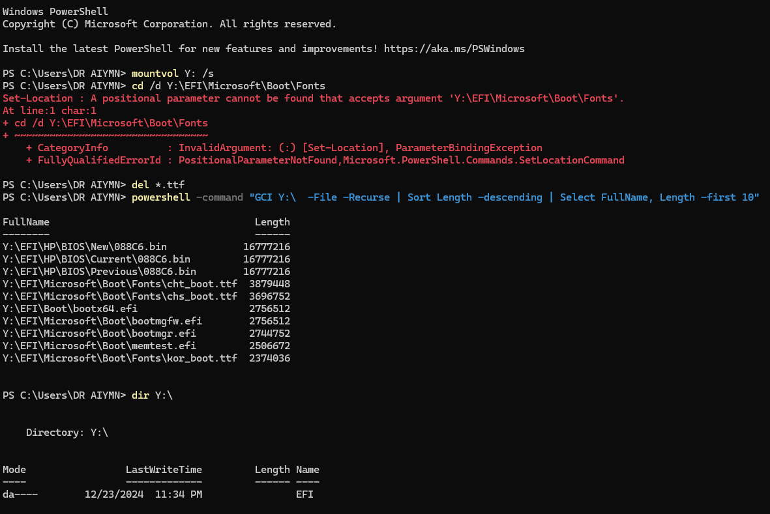770x514 pixels.
Task: Click the EFI directory name
Action: [304, 494]
